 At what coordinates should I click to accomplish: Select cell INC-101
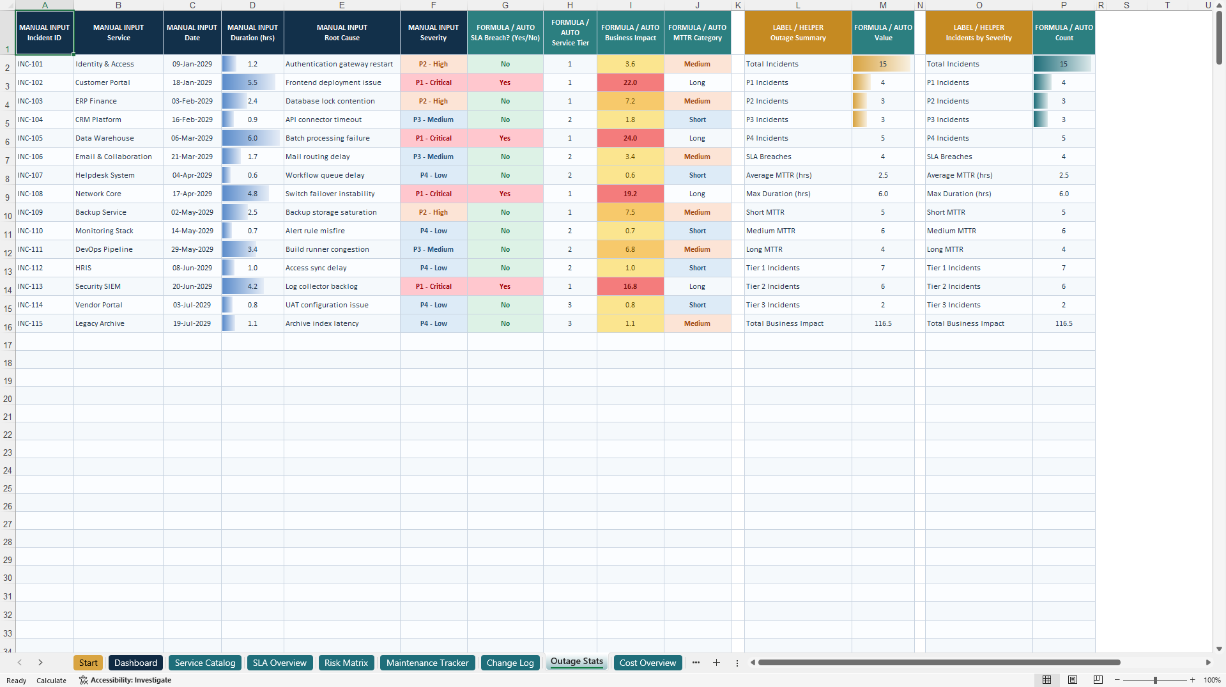coord(45,64)
